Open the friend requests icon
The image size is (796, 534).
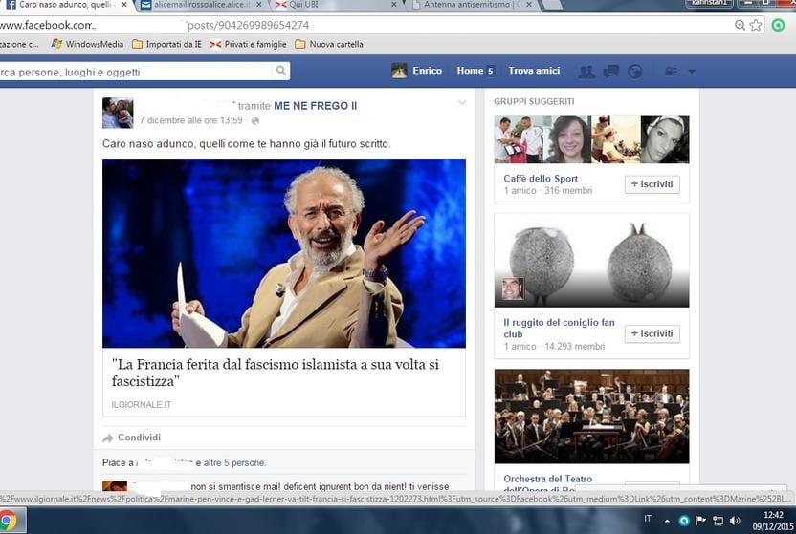pyautogui.click(x=586, y=72)
